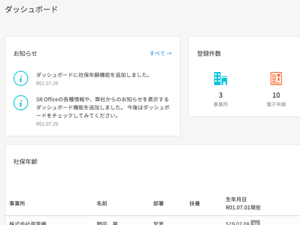Open notice ダッシュボードに社保年齢機能を追加しました

pyautogui.click(x=93, y=75)
